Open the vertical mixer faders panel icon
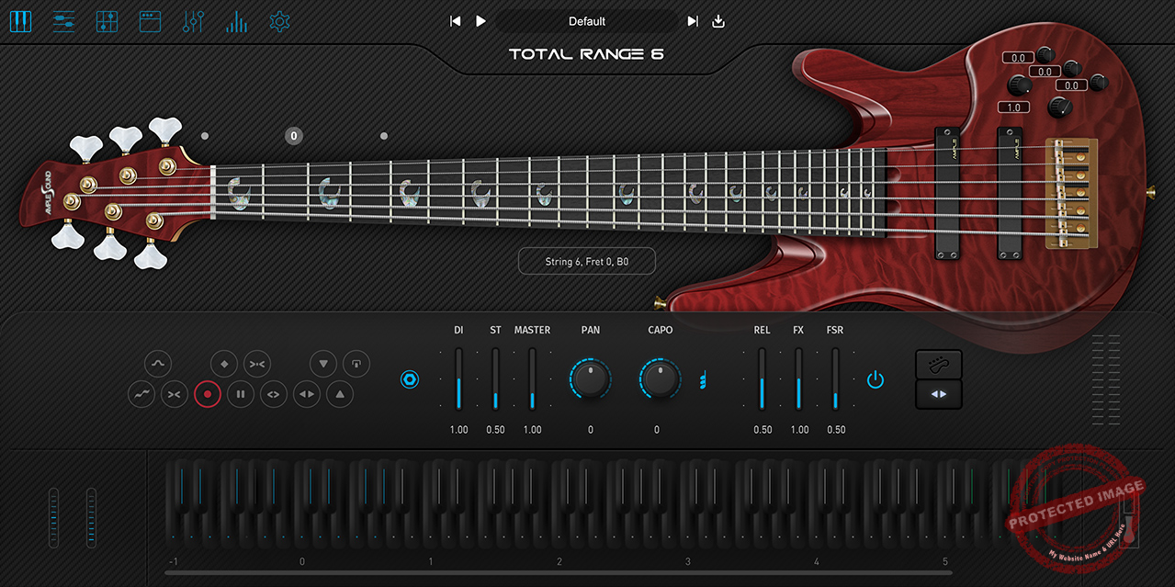The image size is (1175, 587). [x=193, y=21]
